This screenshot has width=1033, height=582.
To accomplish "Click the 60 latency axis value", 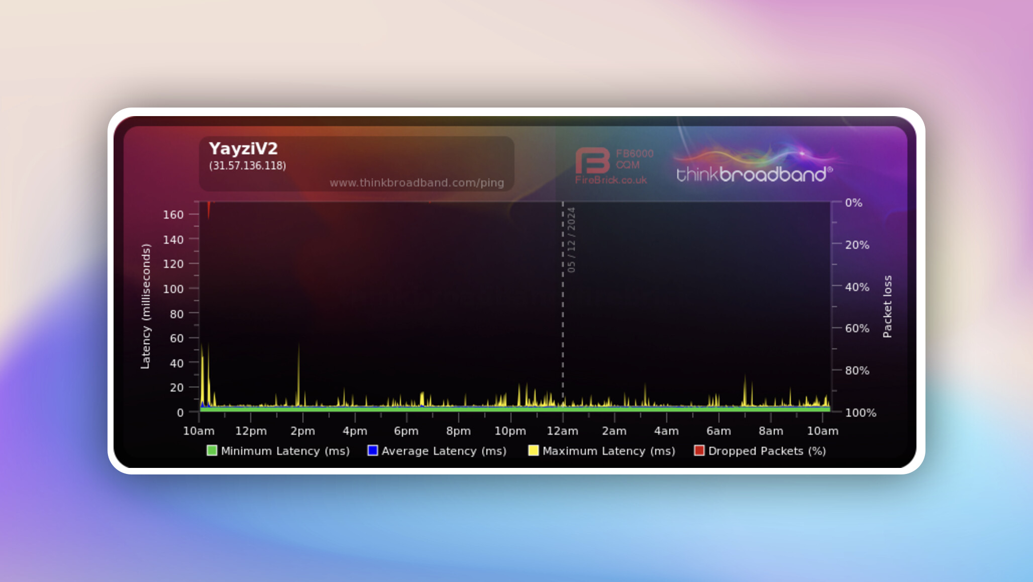I will coord(177,338).
